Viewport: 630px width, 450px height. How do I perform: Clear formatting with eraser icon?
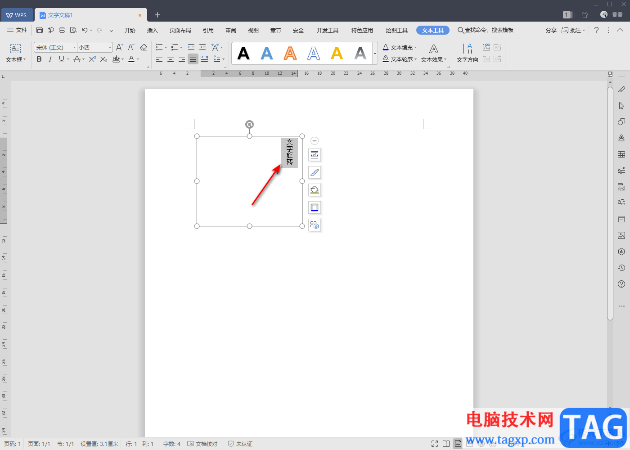pos(144,47)
